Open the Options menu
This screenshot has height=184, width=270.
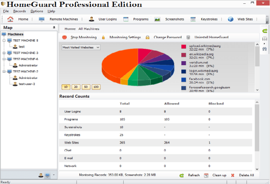coord(37,11)
